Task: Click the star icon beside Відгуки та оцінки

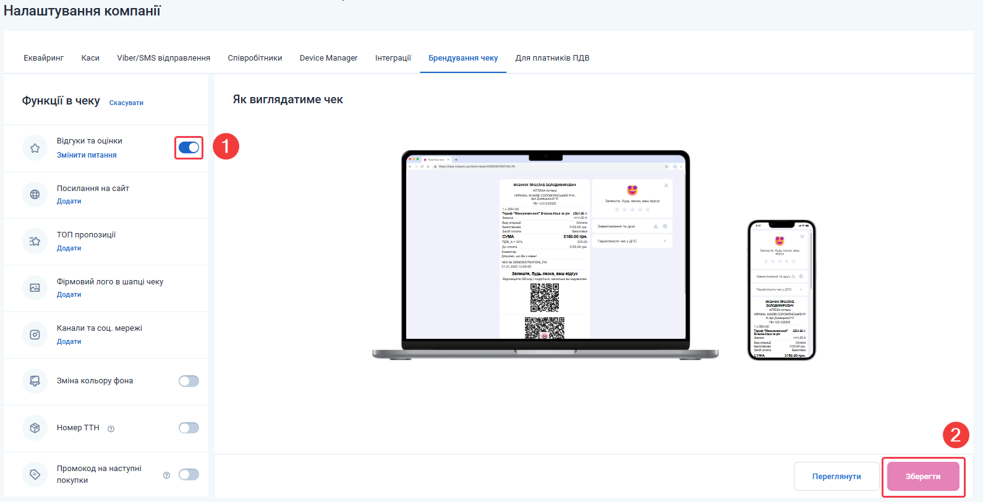Action: click(x=35, y=148)
